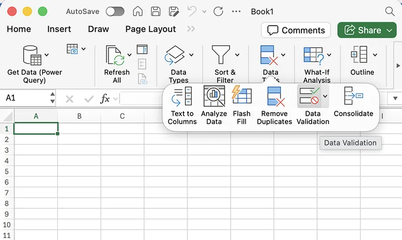Click the Refresh All icon
The image size is (402, 240).
tap(115, 55)
